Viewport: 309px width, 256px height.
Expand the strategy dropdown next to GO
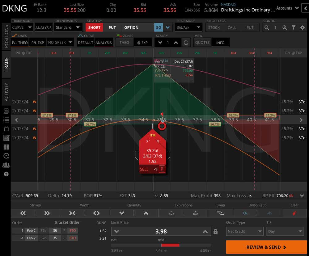tap(168, 27)
